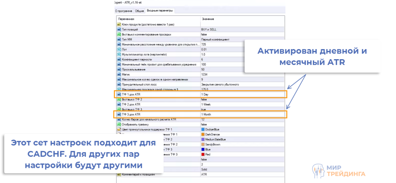Click the Отображать графику row icon
This screenshot has width=396, height=183.
pyautogui.click(x=119, y=124)
